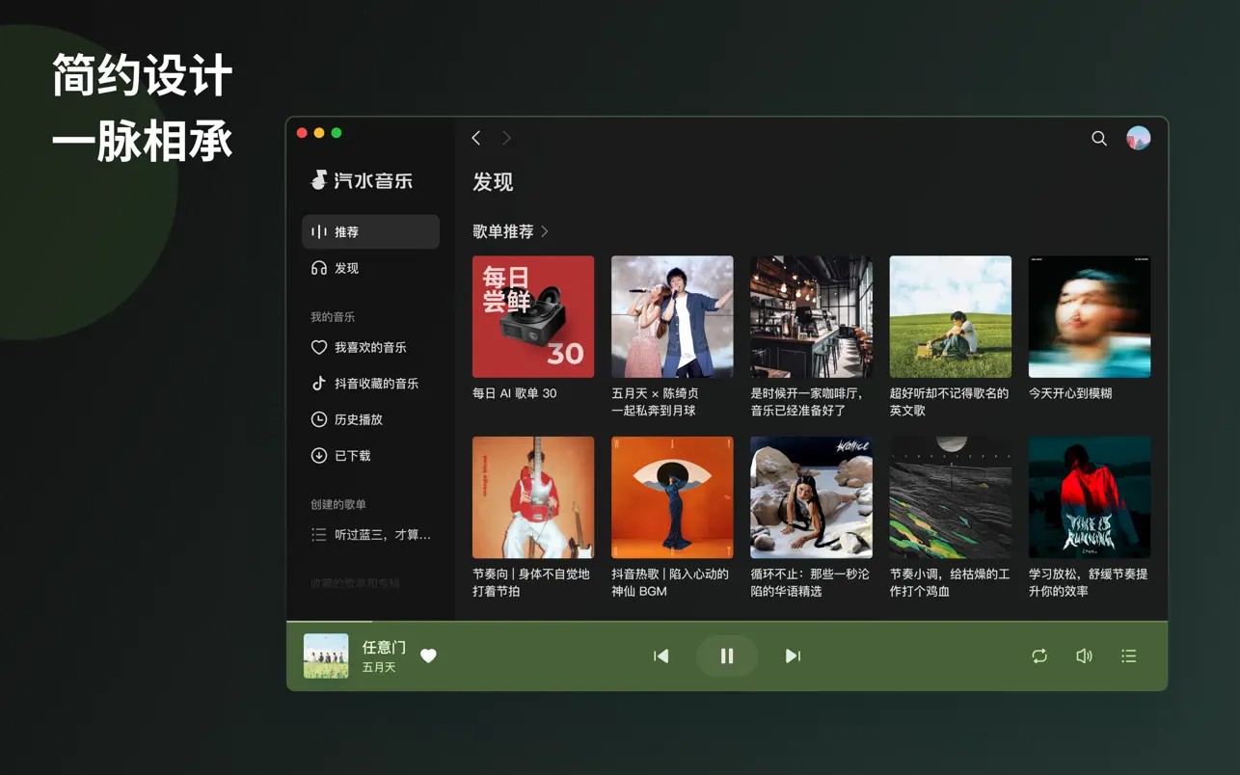
Task: Open the 节奏小调 playlist cover
Action: coord(951,497)
